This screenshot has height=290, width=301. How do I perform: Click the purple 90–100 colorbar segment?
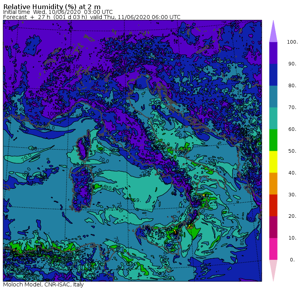pos(273,53)
